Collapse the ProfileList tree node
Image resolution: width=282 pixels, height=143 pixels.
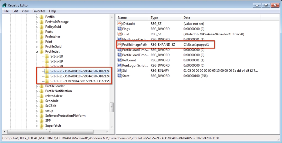click(x=37, y=51)
